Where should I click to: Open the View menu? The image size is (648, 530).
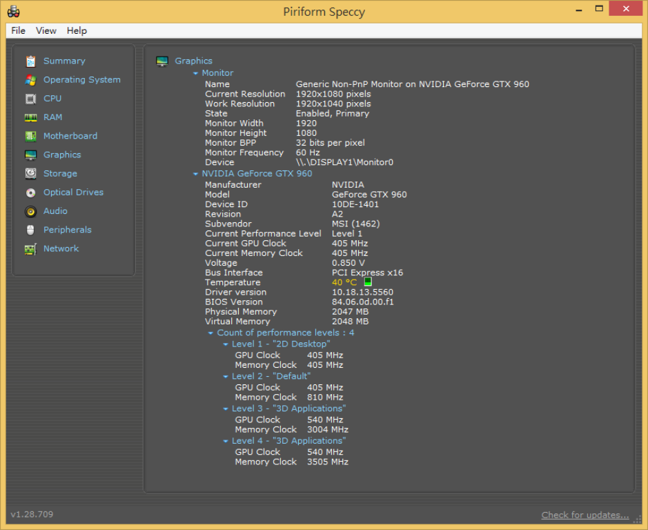(x=46, y=30)
